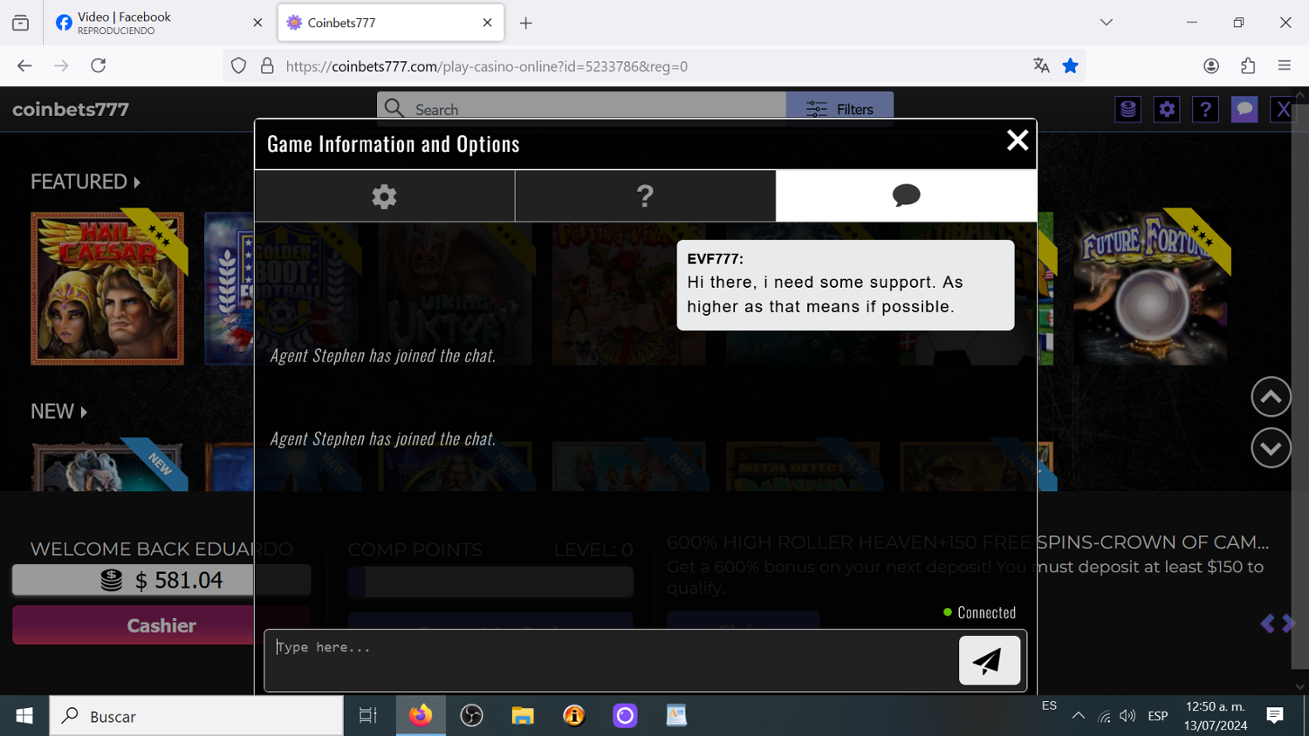The image size is (1309, 736).
Task: Open OBS Studio from the taskbar
Action: 471,716
